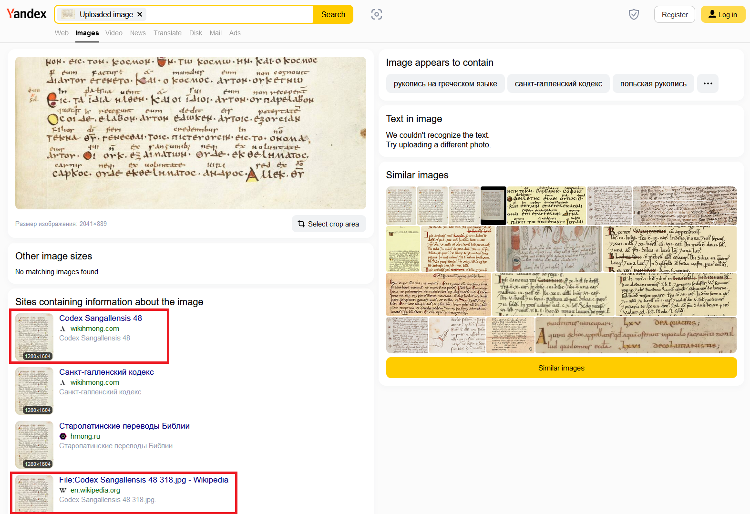Image resolution: width=750 pixels, height=514 pixels.
Task: Click the 'Image appears to contain' heading
Action: point(440,62)
